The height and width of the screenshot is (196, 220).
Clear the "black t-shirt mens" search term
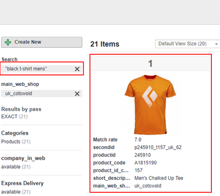pos(77,69)
